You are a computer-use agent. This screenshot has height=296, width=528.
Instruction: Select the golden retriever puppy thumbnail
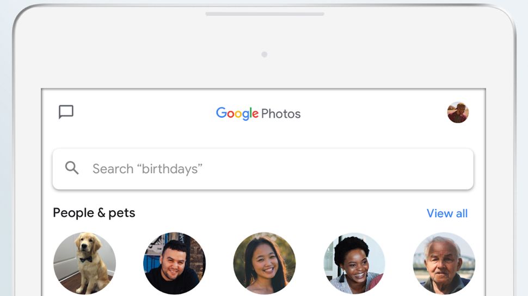pos(84,263)
